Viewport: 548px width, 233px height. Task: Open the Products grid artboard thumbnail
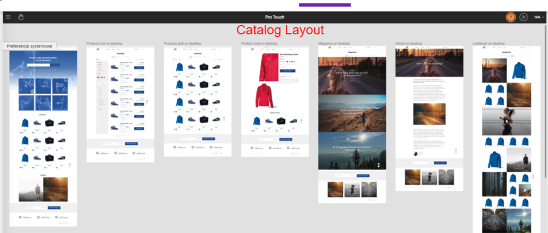click(197, 101)
